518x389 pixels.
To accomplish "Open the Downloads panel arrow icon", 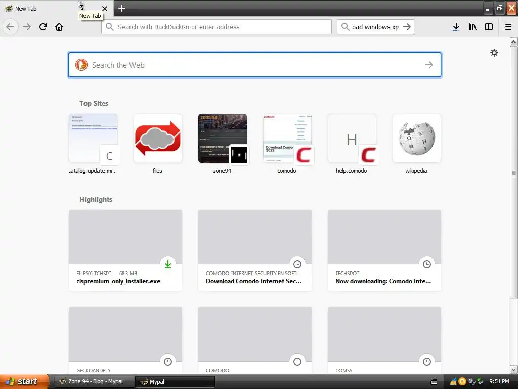I will click(456, 27).
